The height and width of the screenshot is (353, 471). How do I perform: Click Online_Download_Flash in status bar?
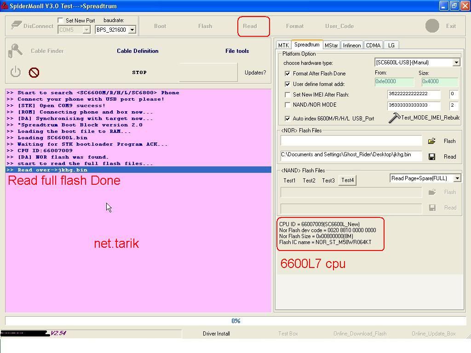(x=360, y=334)
